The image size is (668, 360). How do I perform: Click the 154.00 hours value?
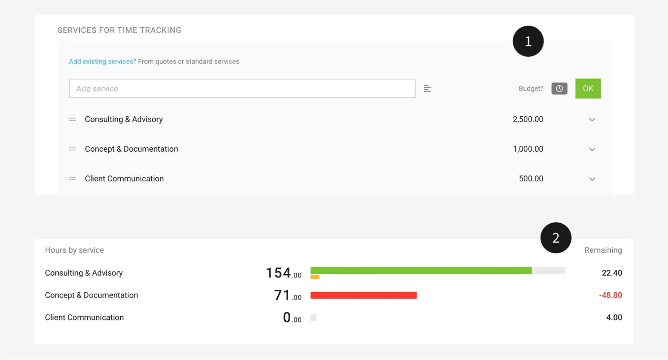point(283,273)
